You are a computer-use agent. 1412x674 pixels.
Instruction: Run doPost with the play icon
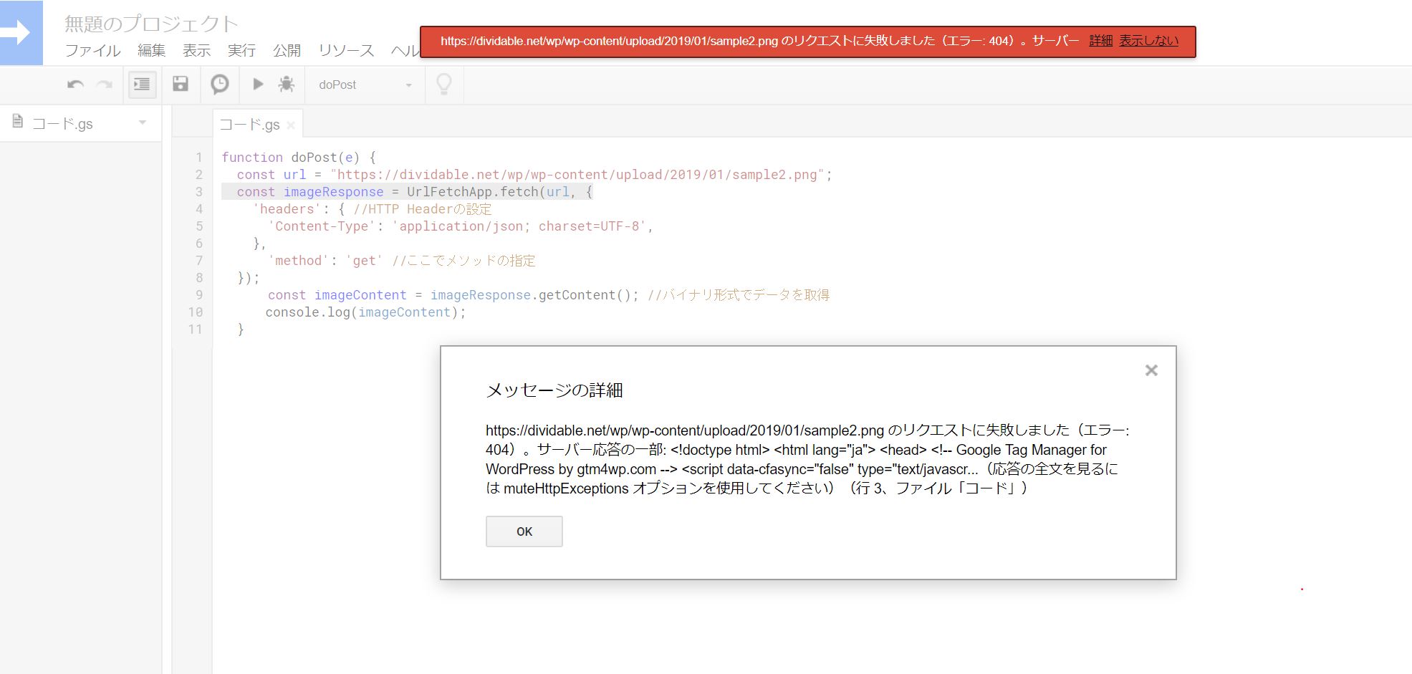click(258, 84)
